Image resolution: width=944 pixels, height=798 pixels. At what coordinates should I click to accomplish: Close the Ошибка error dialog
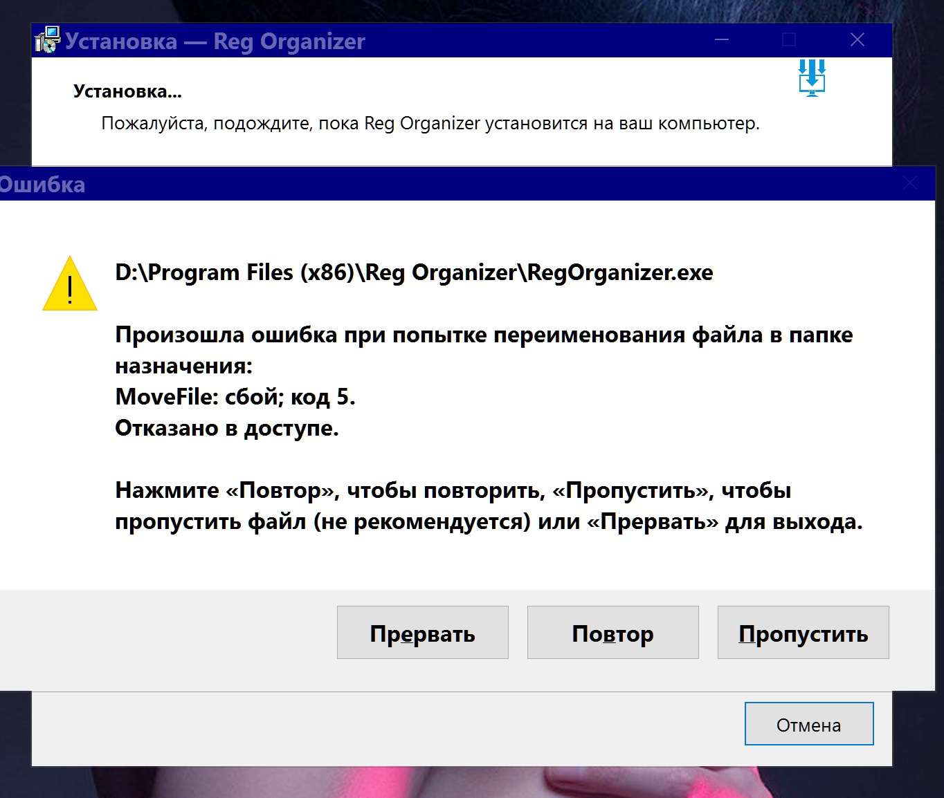pos(910,183)
